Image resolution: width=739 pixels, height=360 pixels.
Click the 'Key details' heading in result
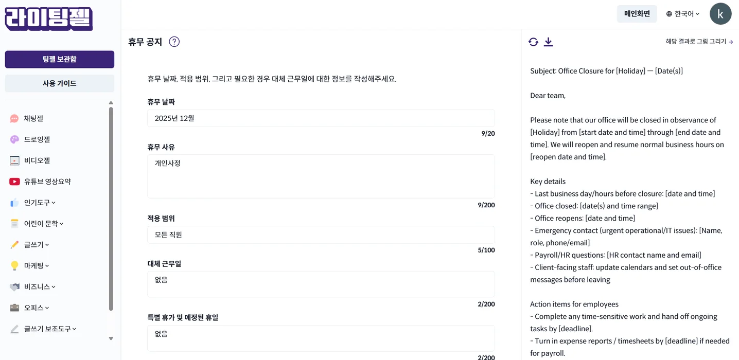(x=548, y=182)
